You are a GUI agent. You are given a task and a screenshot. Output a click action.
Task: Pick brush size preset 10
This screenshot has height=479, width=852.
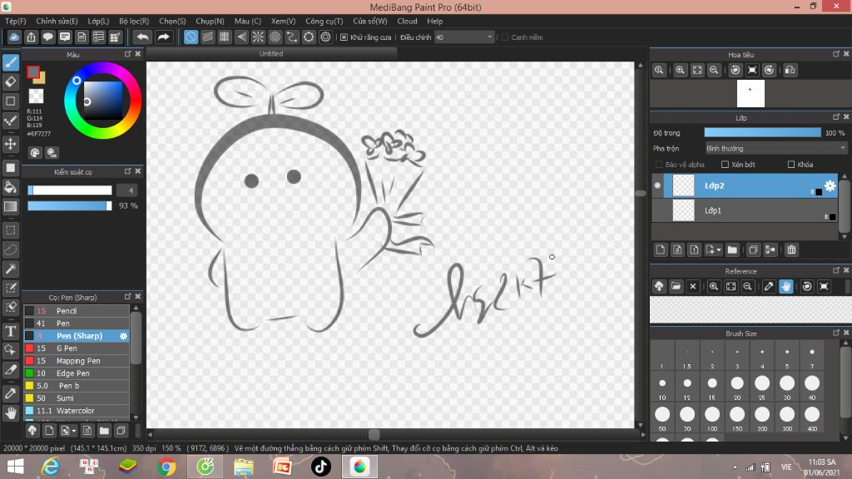point(661,387)
